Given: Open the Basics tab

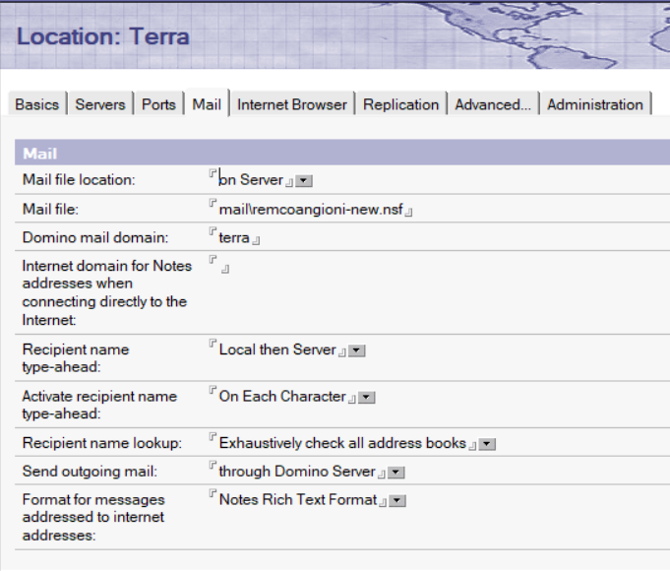Looking at the screenshot, I should click(37, 104).
